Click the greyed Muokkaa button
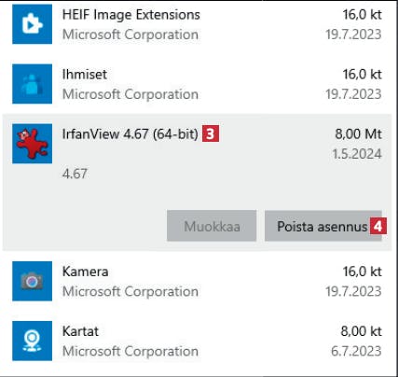The height and width of the screenshot is (377, 398). (x=212, y=226)
